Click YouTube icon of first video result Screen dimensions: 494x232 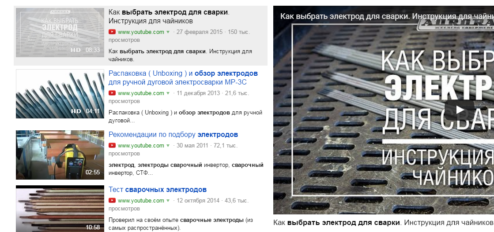point(112,32)
